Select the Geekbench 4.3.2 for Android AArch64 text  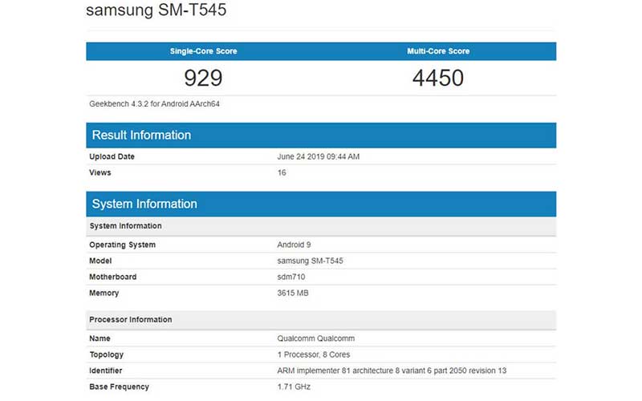tap(154, 104)
